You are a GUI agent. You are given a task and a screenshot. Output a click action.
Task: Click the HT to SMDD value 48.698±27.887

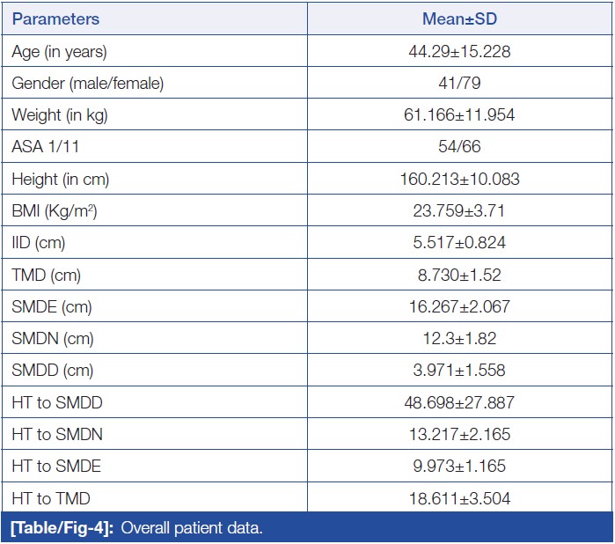(459, 402)
